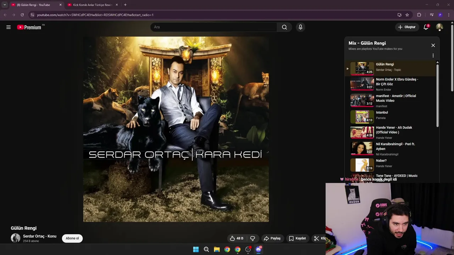Open the YouTube account avatar menu
Image resolution: width=454 pixels, height=255 pixels.
coord(439,27)
